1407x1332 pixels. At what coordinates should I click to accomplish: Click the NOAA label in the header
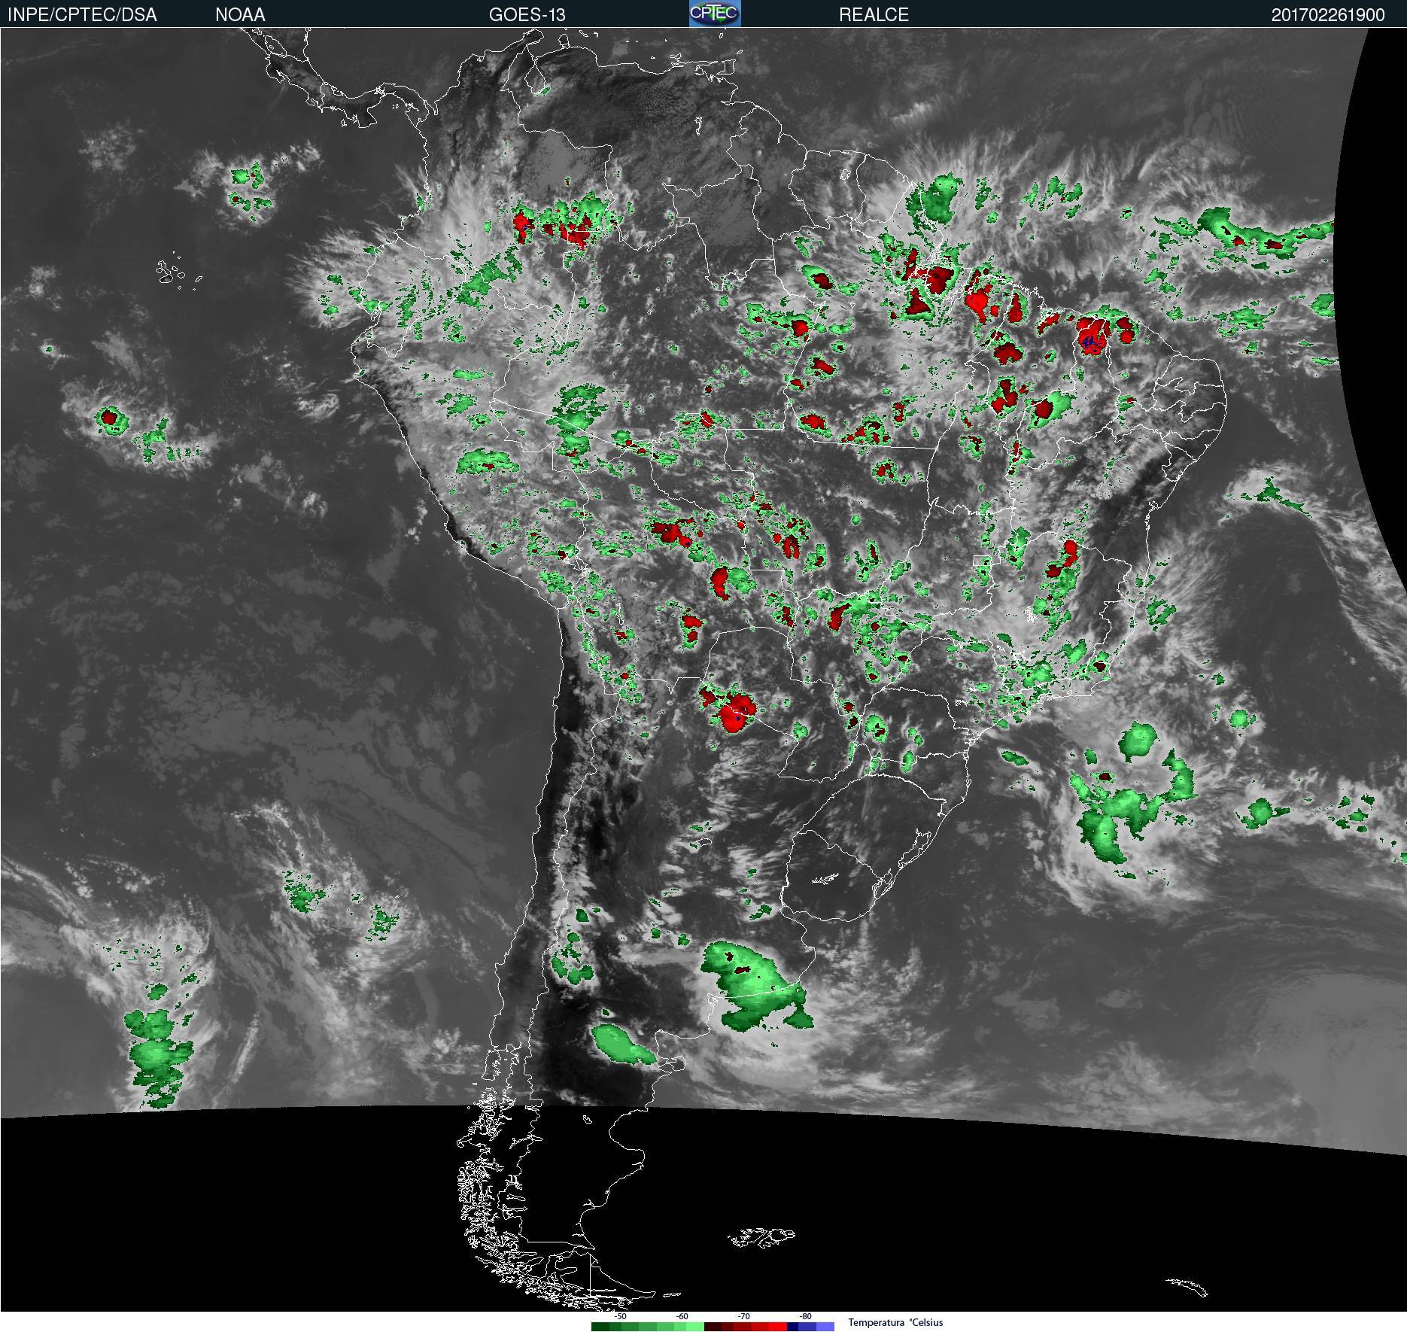point(240,15)
